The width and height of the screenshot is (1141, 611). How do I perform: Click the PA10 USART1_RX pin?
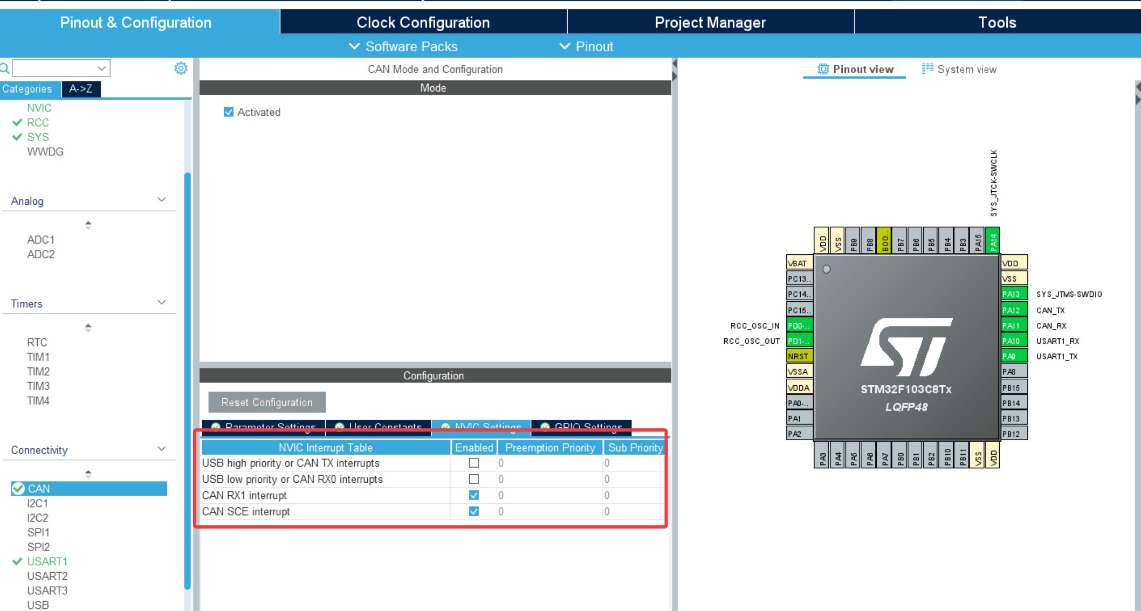(x=1014, y=341)
